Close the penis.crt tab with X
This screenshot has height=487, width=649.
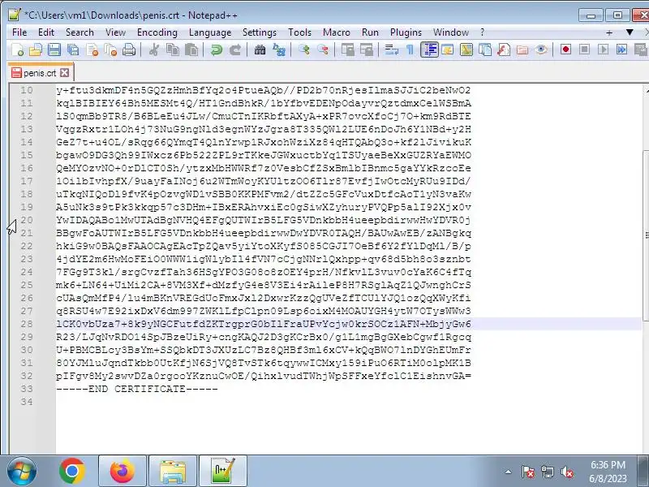pos(65,73)
